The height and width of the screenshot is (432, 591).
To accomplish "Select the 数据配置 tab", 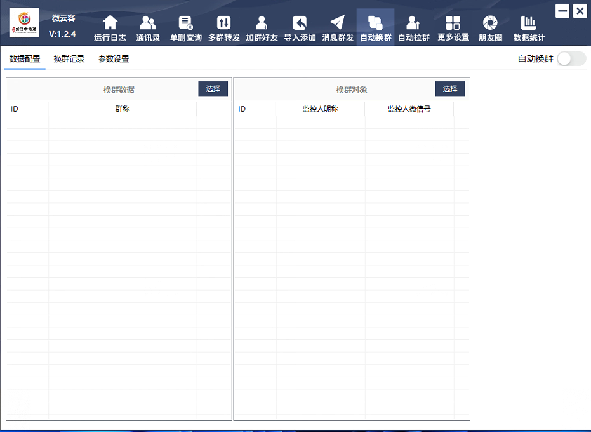I will [x=25, y=59].
